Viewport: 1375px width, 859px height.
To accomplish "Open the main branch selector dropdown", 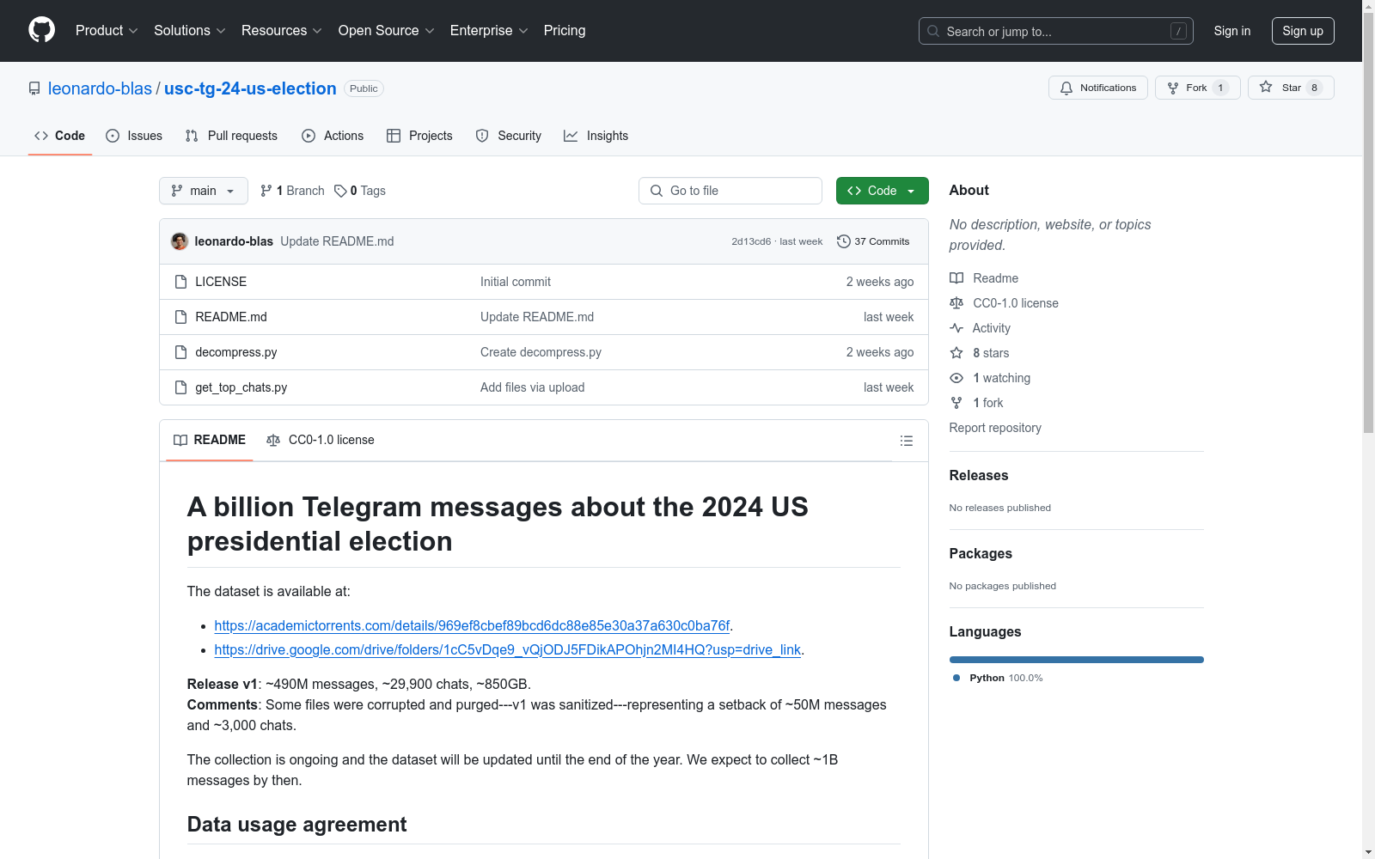I will (x=204, y=191).
